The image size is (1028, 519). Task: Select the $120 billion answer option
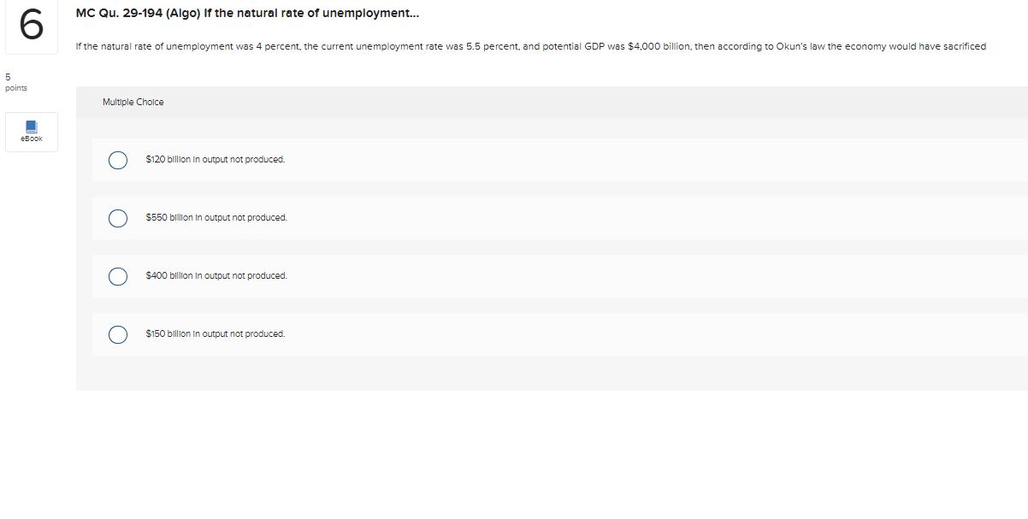(118, 159)
